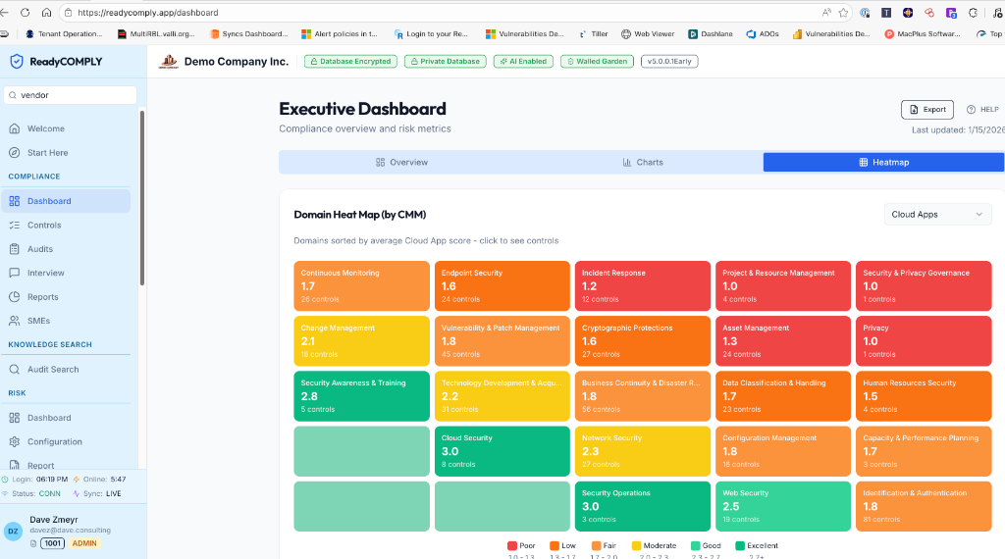Click the Audits clipboard icon
The width and height of the screenshot is (1005, 559).
click(x=14, y=249)
